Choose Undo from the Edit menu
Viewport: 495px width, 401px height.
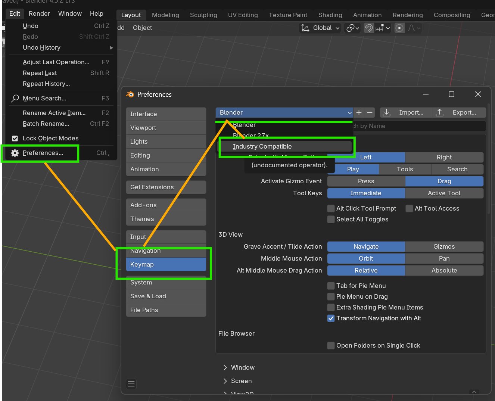click(x=62, y=26)
